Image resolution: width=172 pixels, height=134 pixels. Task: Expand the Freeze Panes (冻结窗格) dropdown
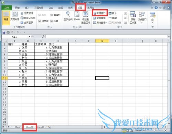[107, 23]
